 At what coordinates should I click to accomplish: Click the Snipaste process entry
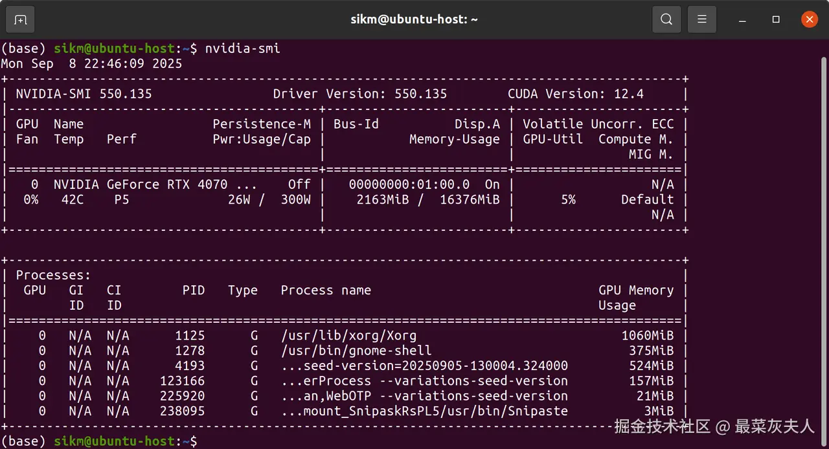coord(424,411)
